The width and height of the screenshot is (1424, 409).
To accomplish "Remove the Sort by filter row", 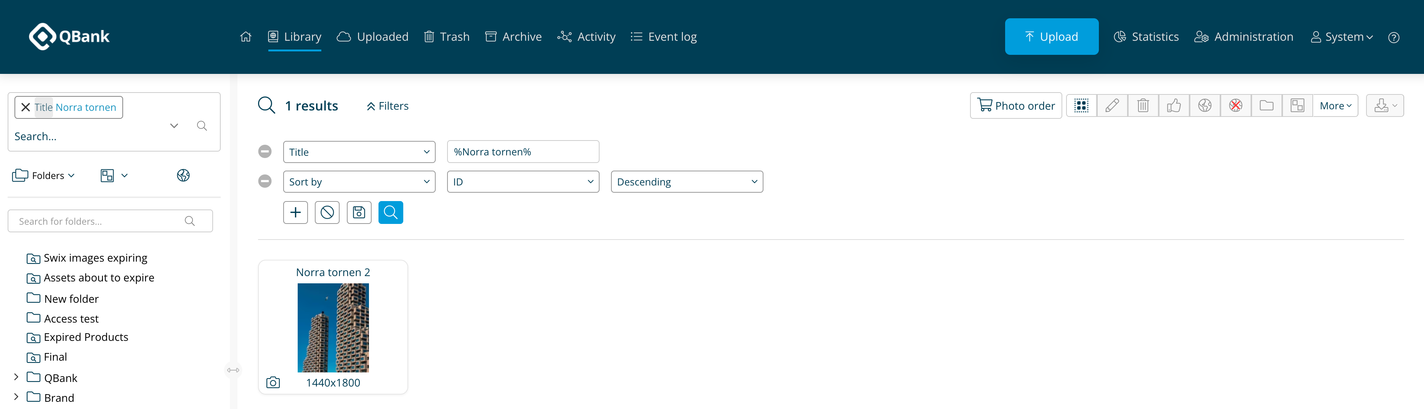I will [265, 181].
